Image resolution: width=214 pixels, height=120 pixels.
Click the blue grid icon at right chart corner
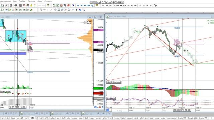[108, 110]
